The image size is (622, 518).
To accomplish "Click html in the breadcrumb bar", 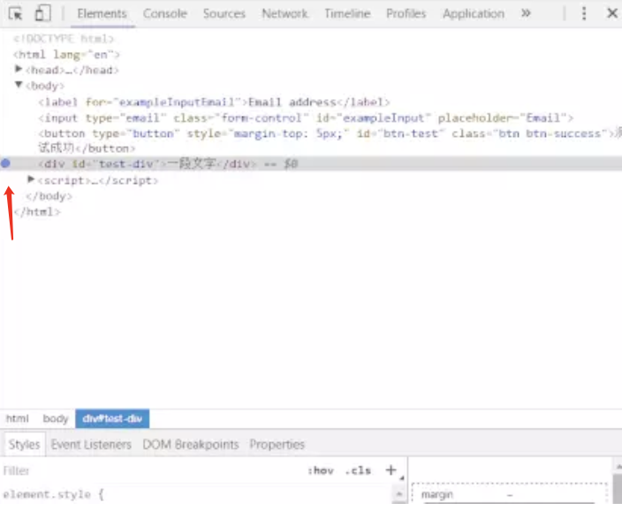I will [x=18, y=418].
